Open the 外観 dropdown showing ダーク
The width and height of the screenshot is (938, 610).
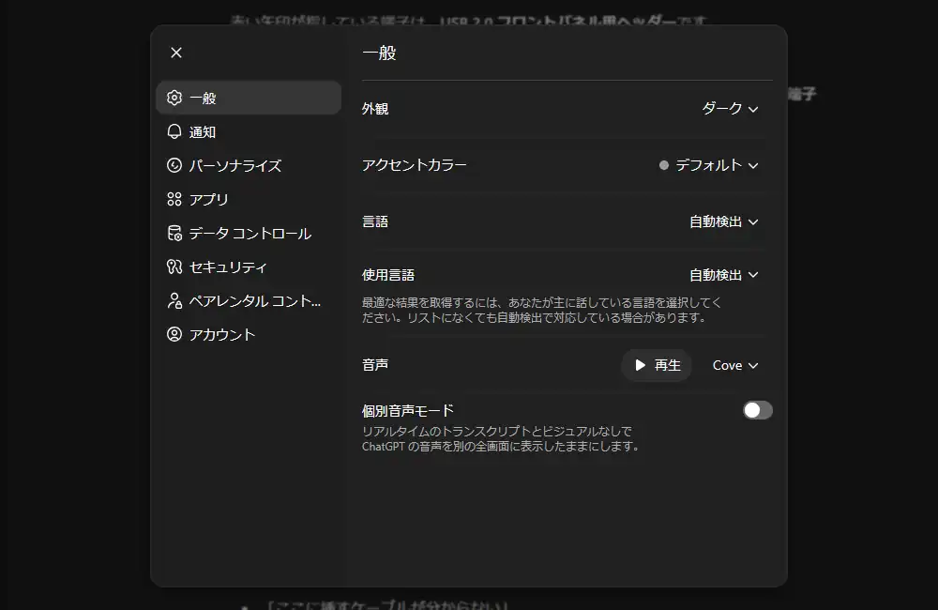pyautogui.click(x=731, y=109)
